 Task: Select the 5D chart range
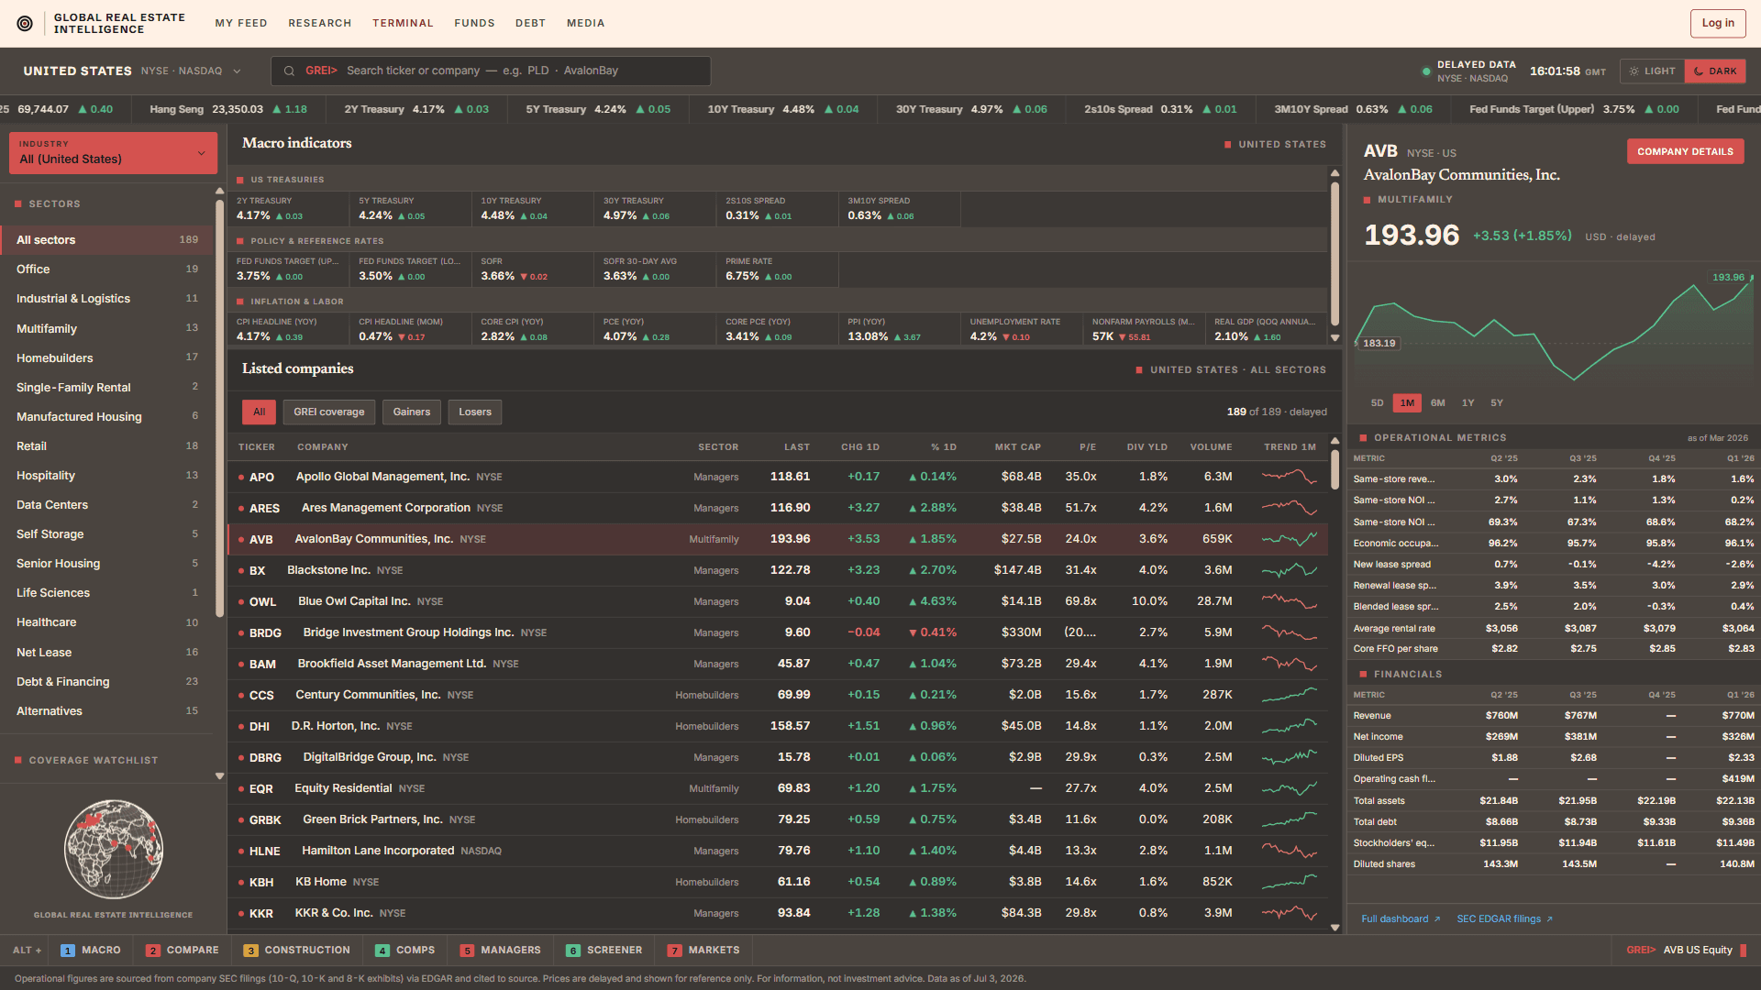(x=1377, y=403)
